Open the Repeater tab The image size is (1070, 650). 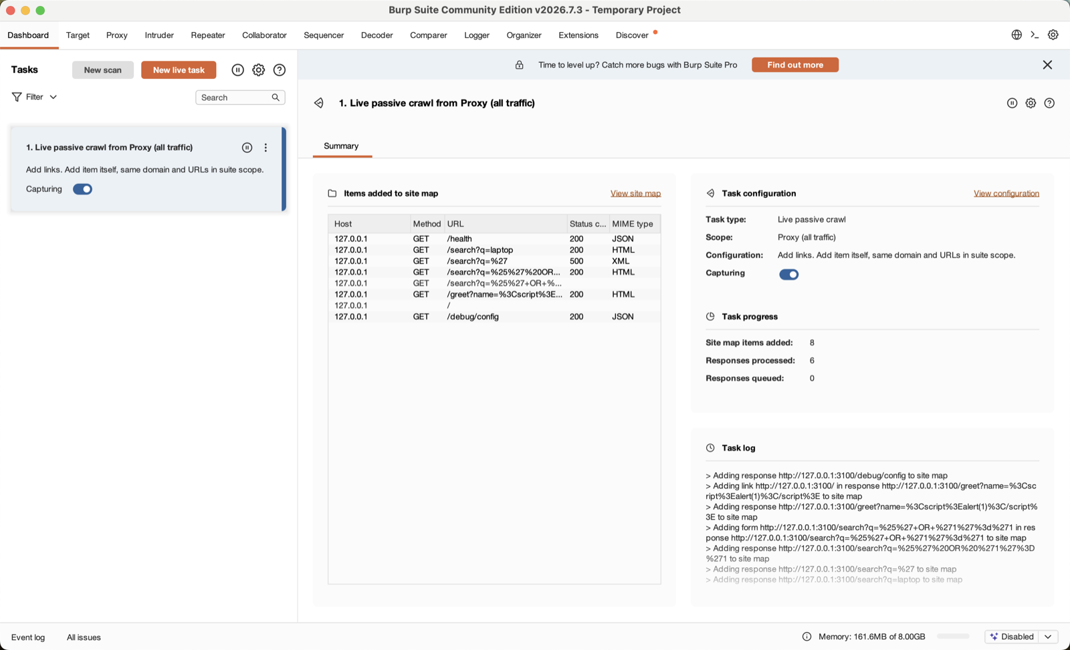point(208,35)
